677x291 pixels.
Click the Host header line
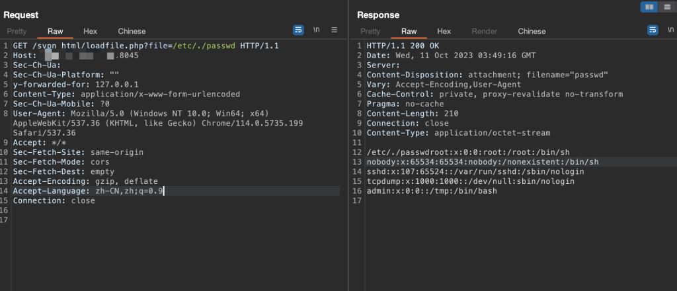[75, 56]
